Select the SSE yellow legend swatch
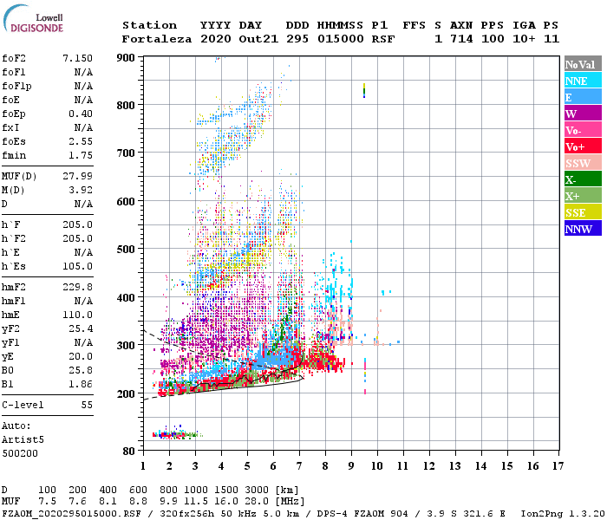 tap(583, 212)
